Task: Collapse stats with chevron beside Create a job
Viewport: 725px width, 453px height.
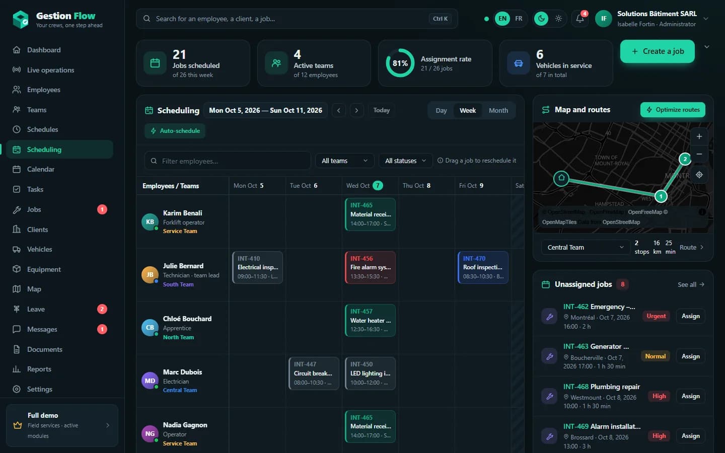Action: pyautogui.click(x=707, y=47)
